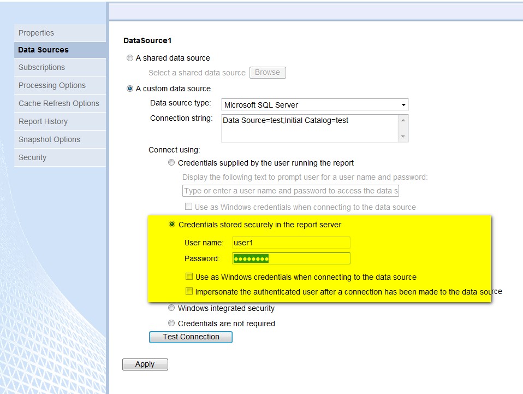Switch to the Properties page
This screenshot has height=394, width=523.
36,33
